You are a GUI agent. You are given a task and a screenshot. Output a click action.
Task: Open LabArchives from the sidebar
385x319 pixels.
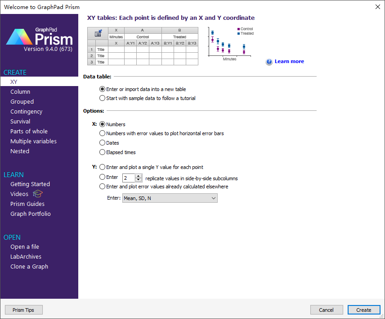[x=26, y=256]
